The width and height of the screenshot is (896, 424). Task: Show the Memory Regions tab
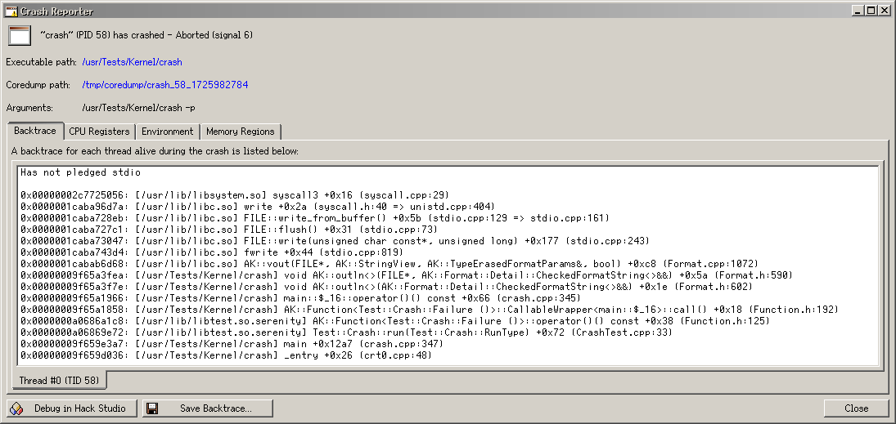241,132
